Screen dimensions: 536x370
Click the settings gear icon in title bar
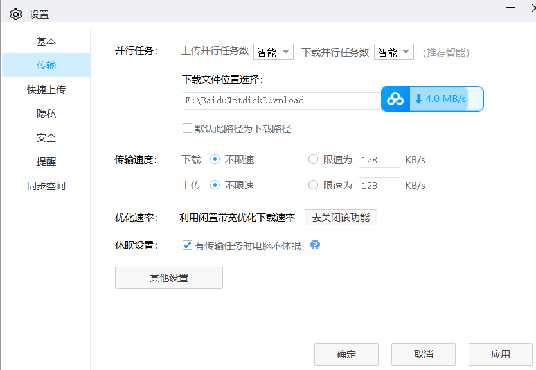click(x=15, y=13)
